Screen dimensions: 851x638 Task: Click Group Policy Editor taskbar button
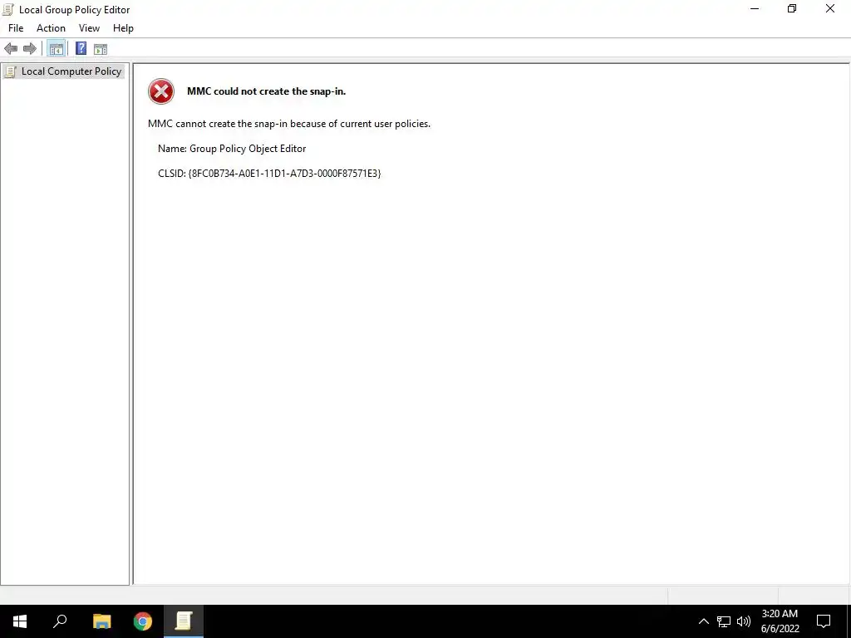click(184, 621)
